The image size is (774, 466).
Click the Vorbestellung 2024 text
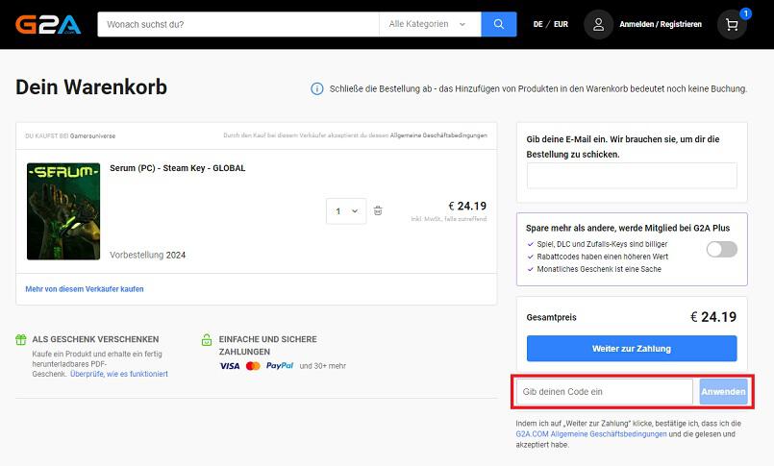(148, 255)
